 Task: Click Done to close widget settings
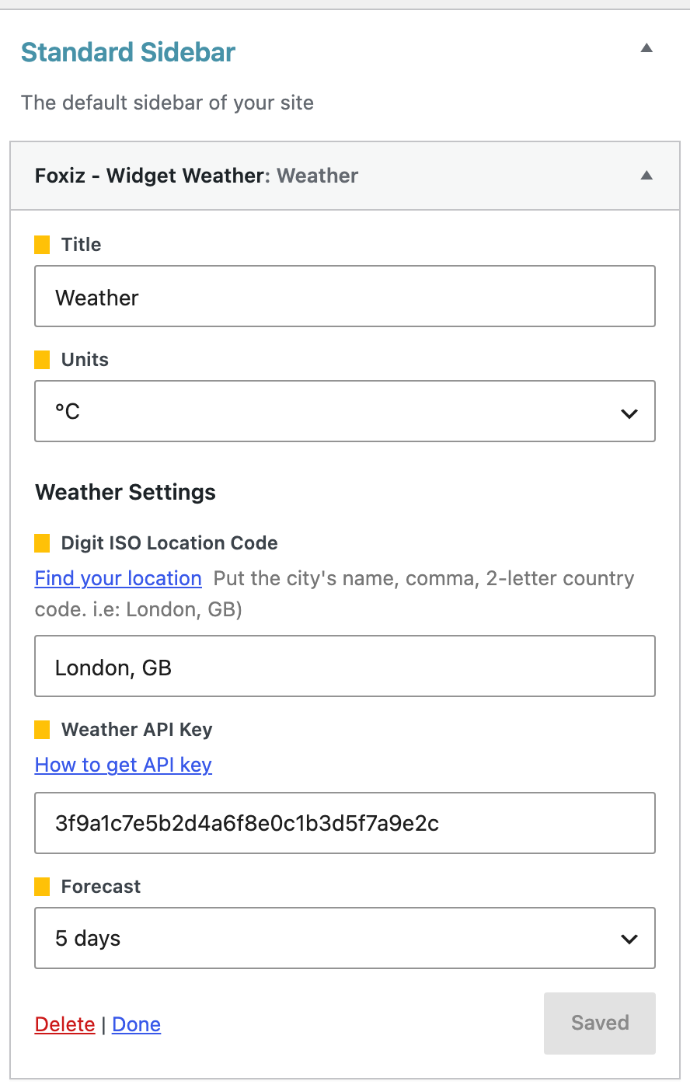coord(137,1024)
